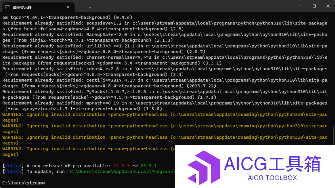This screenshot has width=335, height=188.
Task: Click version "(2.0.7)" after urllib3 line
Action: [196, 52]
